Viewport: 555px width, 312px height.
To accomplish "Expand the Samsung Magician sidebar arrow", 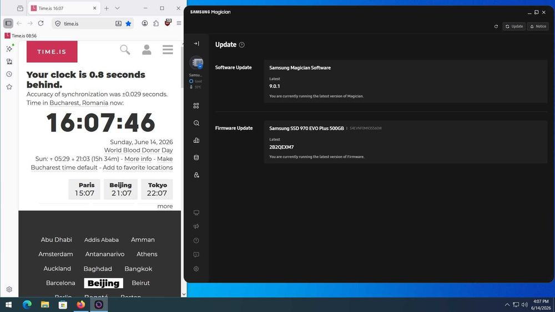I will (196, 43).
